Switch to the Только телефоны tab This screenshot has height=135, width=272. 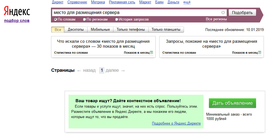coord(131,30)
